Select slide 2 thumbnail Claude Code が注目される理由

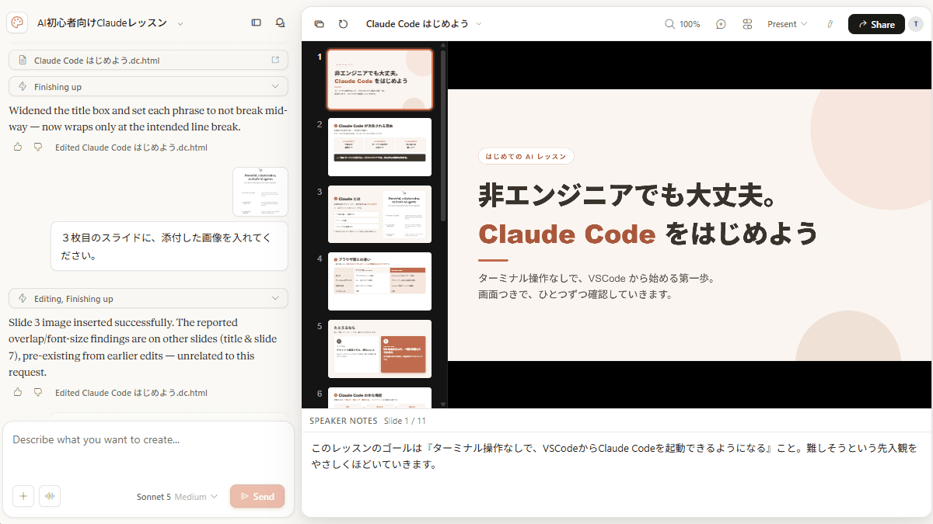pyautogui.click(x=379, y=147)
